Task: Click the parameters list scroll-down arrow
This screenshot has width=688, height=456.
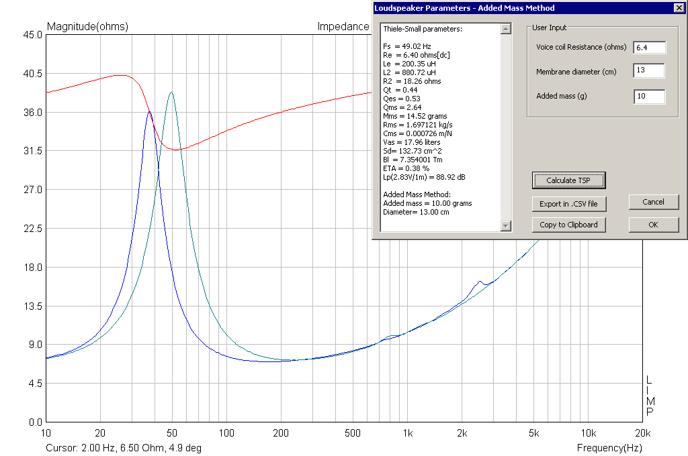Action: (506, 225)
